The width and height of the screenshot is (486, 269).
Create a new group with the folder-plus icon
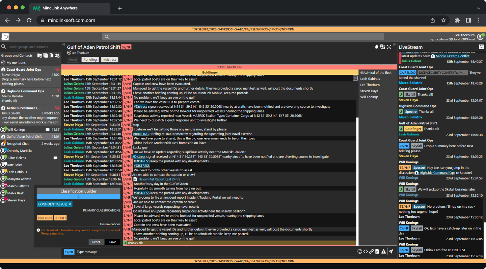40,55
